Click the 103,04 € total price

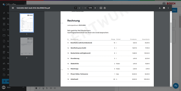pyautogui.click(x=147, y=53)
